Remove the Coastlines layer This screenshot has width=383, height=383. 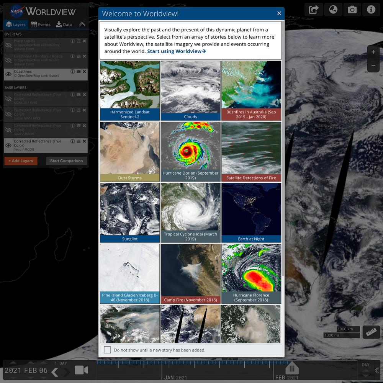click(84, 72)
